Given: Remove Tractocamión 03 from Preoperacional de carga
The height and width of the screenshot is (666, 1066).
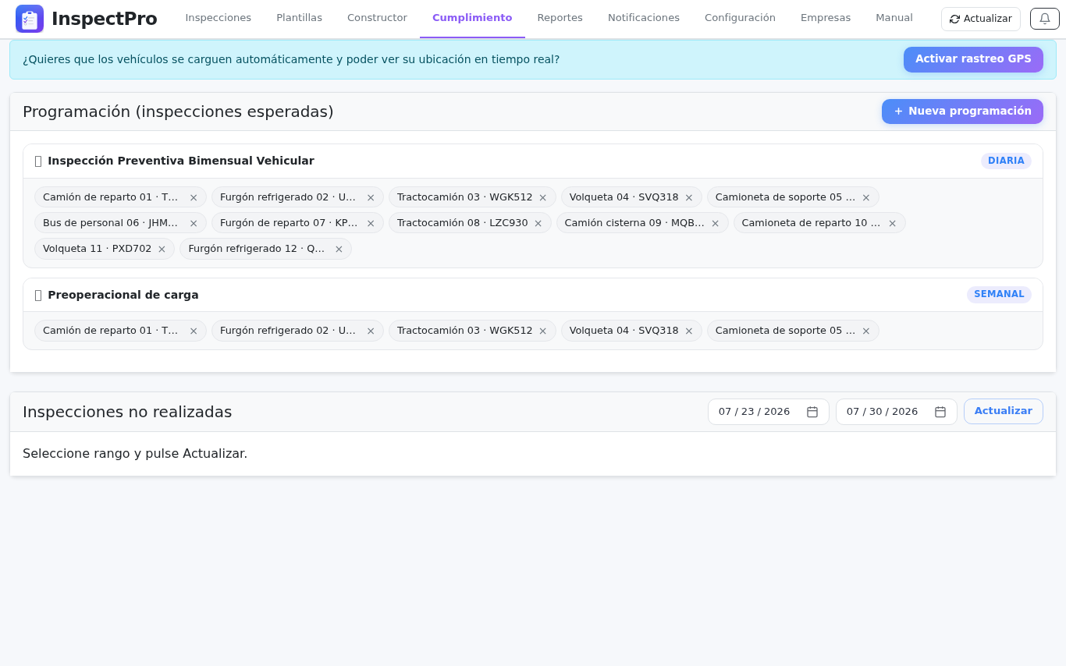Looking at the screenshot, I should pyautogui.click(x=543, y=331).
